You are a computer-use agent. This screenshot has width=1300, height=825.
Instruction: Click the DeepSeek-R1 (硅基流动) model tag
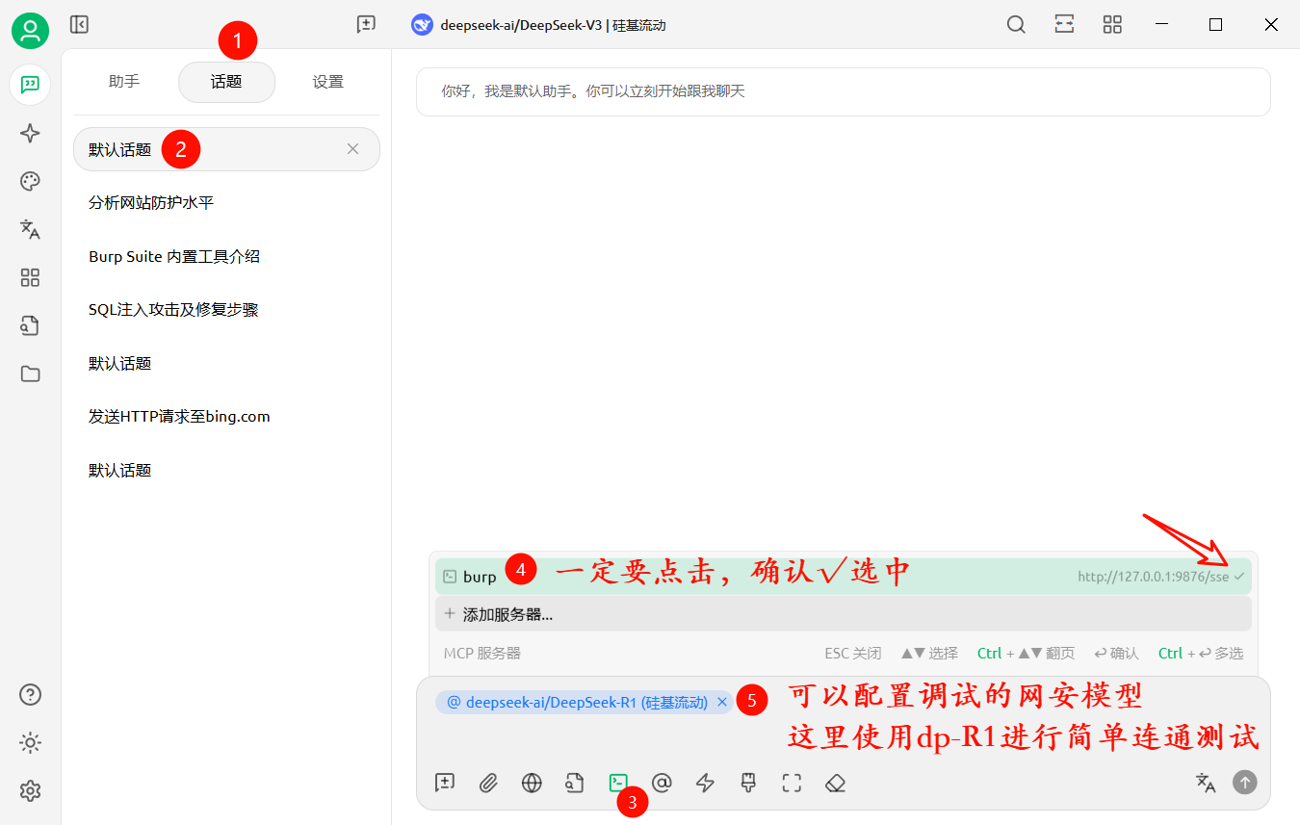tap(586, 703)
